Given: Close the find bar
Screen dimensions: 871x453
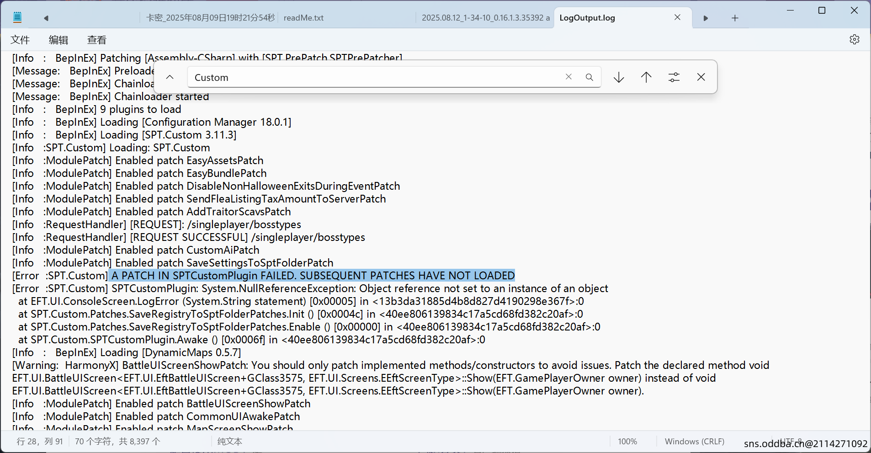Looking at the screenshot, I should point(701,77).
